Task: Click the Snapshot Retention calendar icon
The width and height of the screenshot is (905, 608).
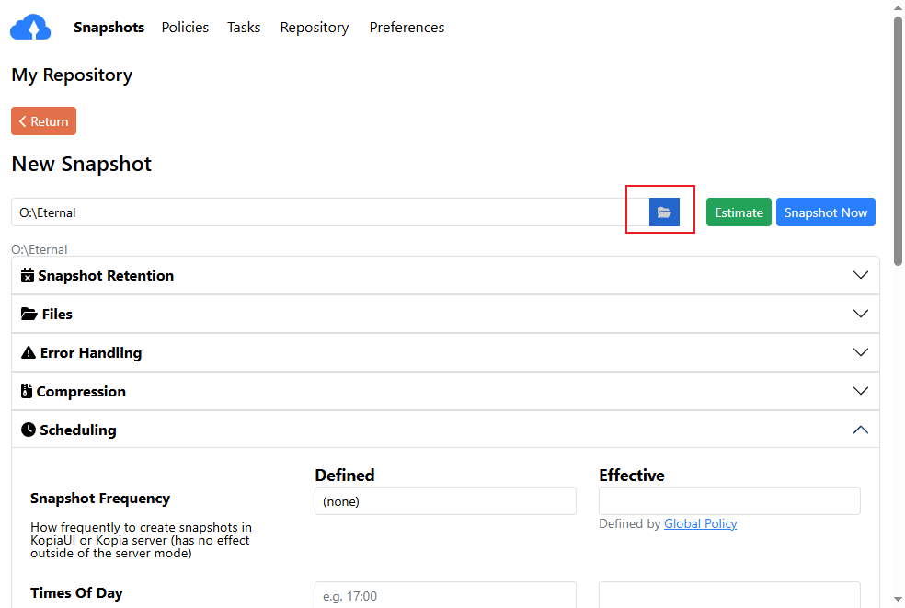Action: (28, 276)
